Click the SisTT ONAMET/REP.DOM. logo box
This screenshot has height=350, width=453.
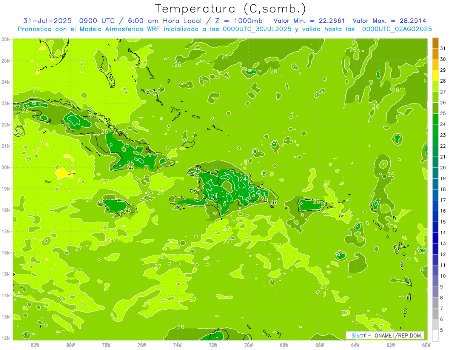385,335
